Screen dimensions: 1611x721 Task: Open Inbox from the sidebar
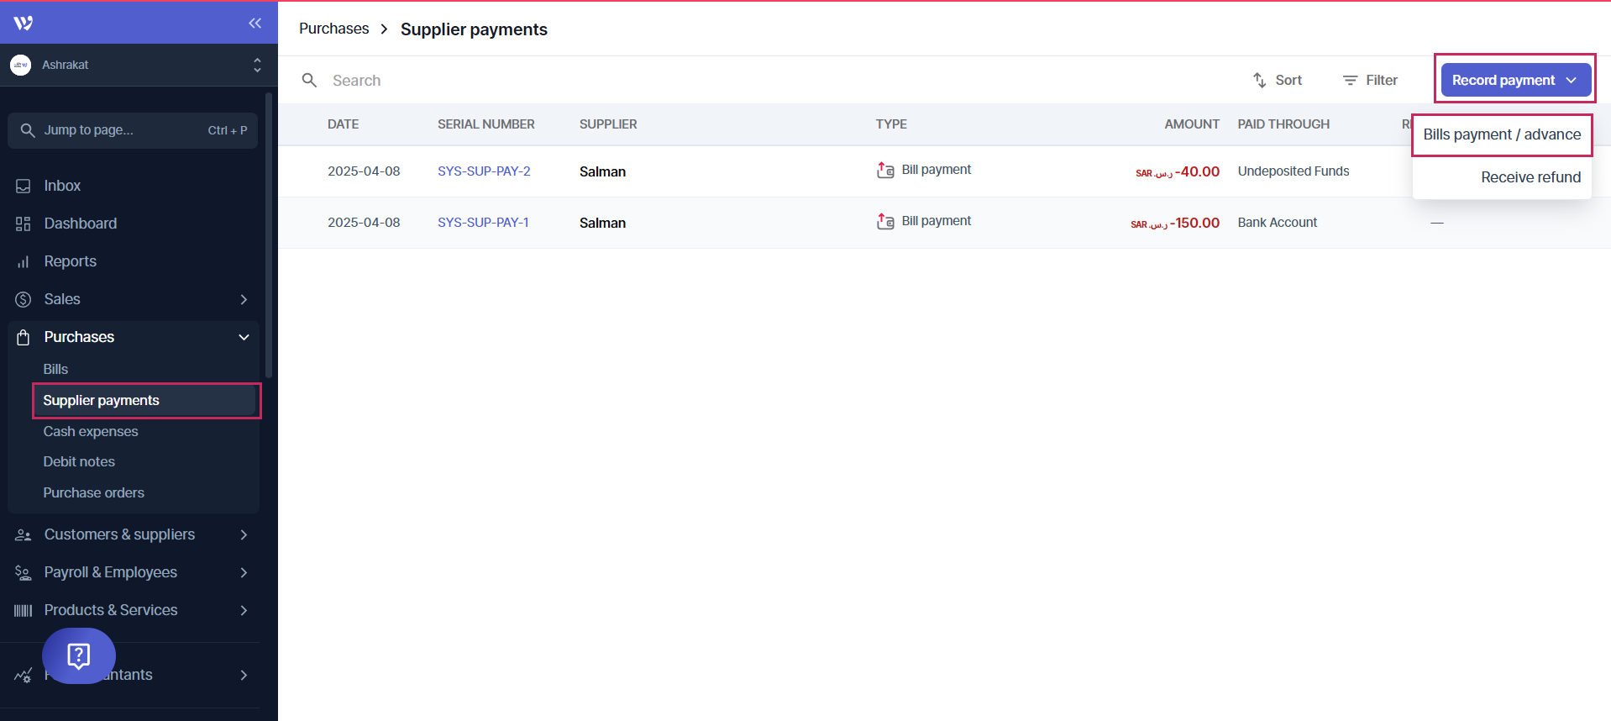(x=62, y=186)
